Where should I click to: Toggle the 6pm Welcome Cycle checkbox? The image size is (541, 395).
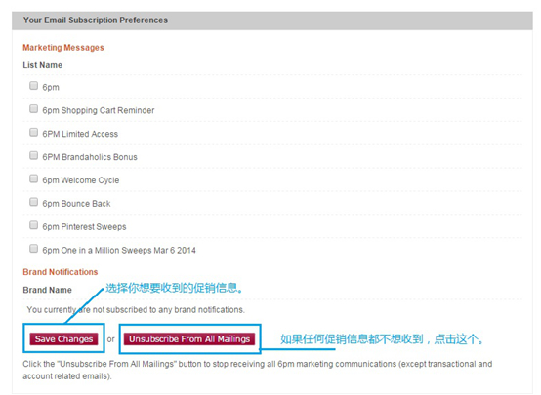click(33, 178)
